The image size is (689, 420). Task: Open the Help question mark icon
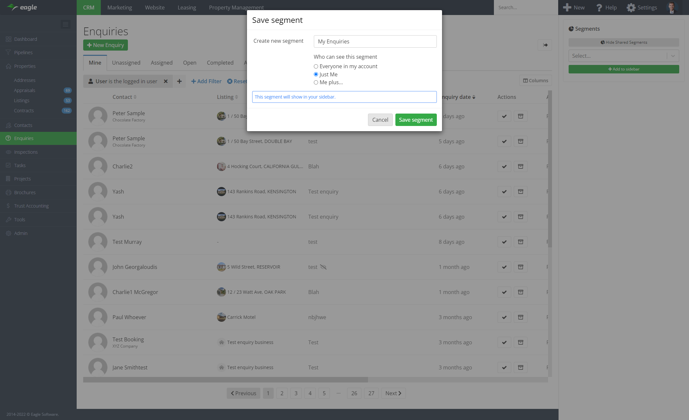[x=599, y=8]
